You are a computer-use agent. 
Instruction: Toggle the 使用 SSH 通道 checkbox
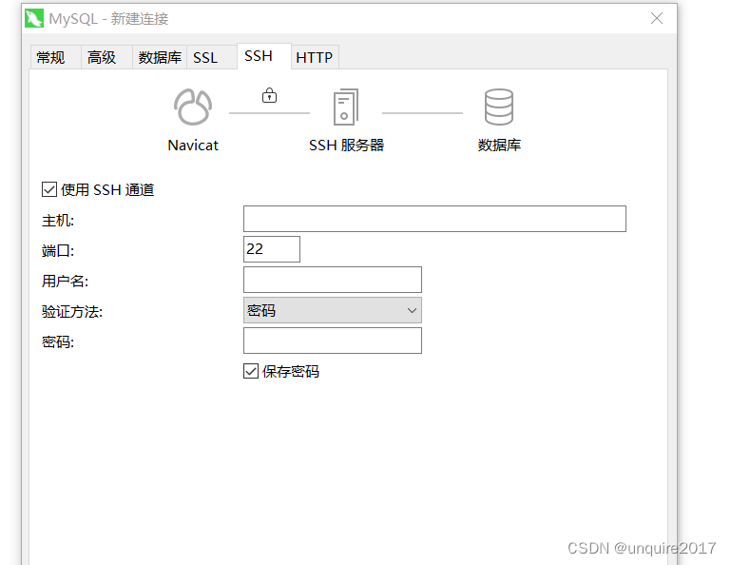pyautogui.click(x=49, y=189)
